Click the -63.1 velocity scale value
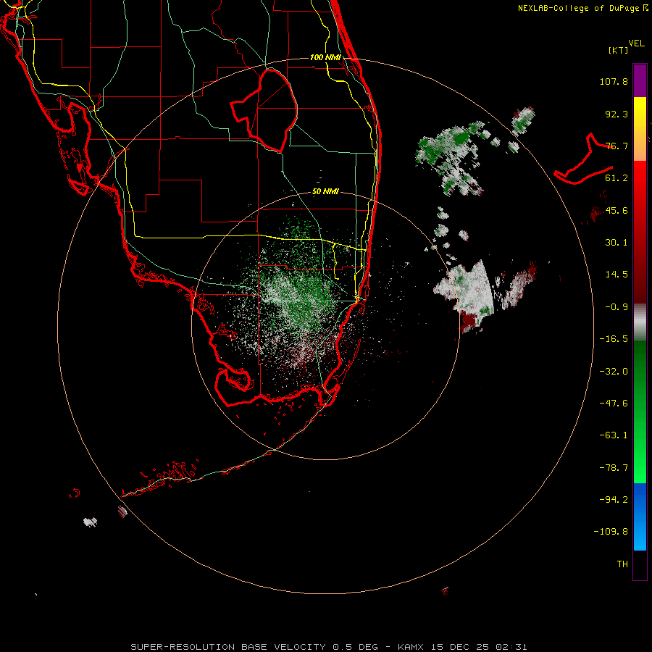This screenshot has height=652, width=652. pyautogui.click(x=614, y=435)
